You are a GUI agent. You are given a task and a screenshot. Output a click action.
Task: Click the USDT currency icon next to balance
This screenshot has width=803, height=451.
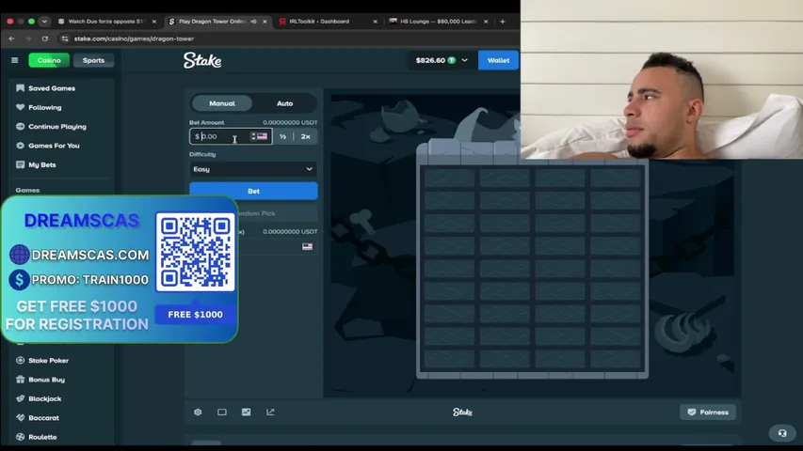point(452,60)
